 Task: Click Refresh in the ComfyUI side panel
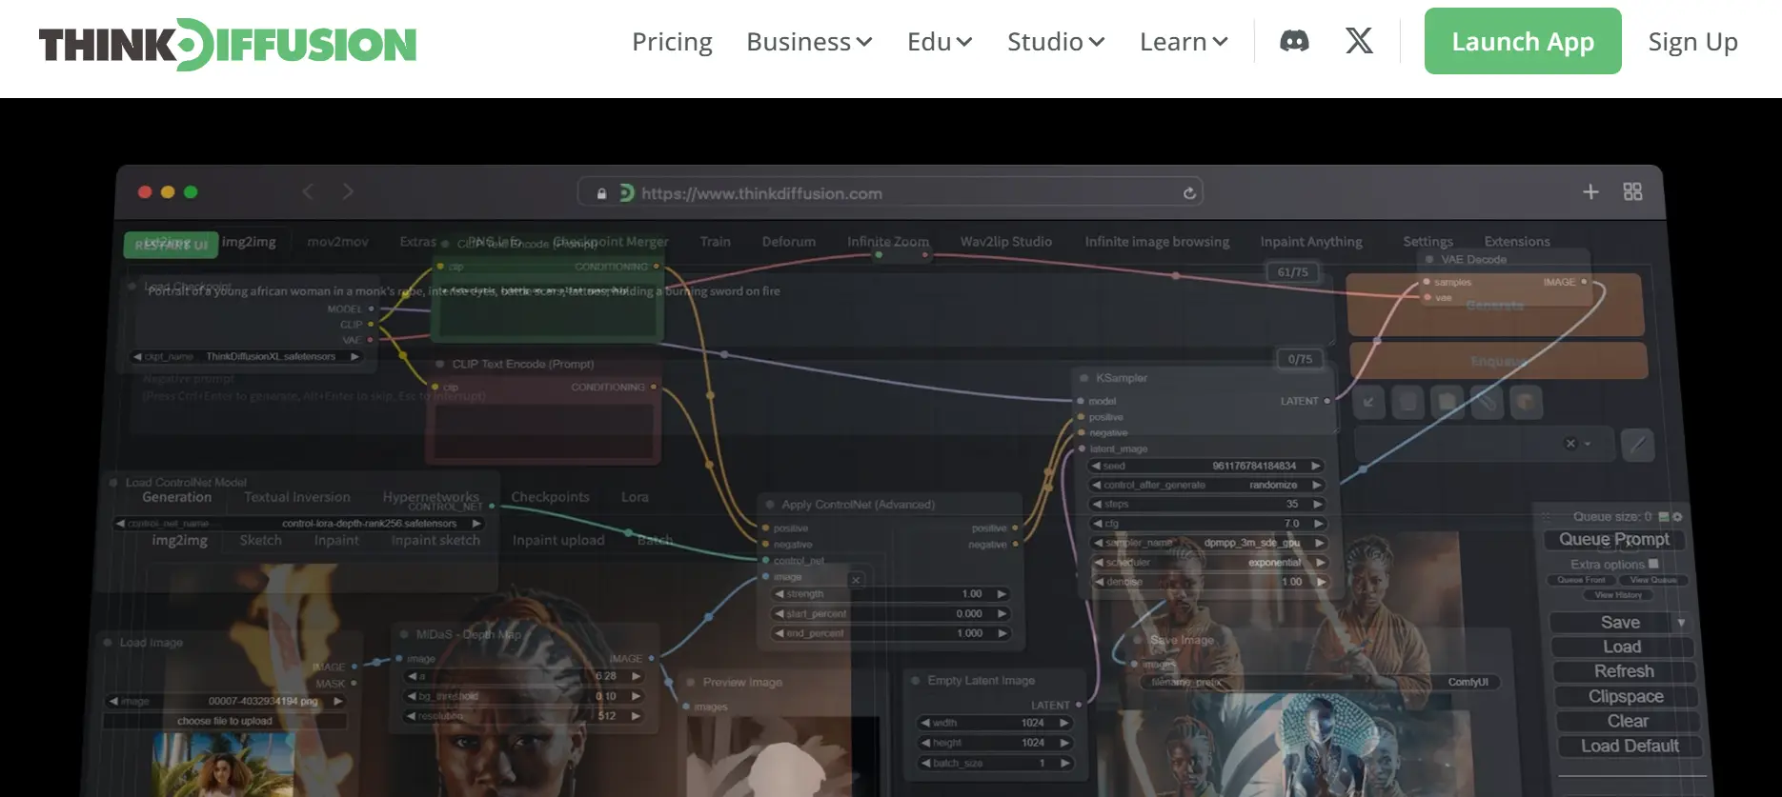point(1624,672)
